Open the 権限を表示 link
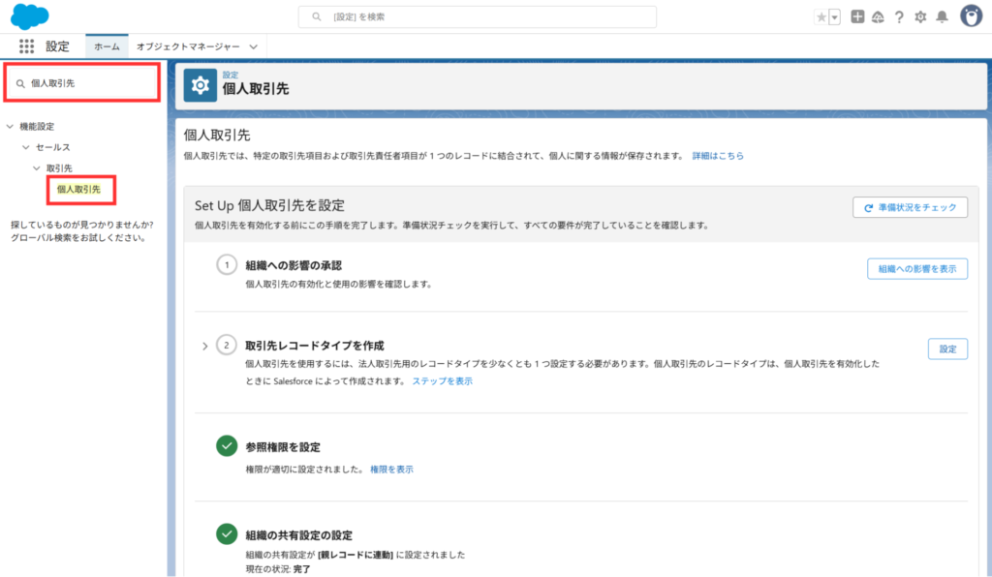992x577 pixels. click(x=391, y=469)
